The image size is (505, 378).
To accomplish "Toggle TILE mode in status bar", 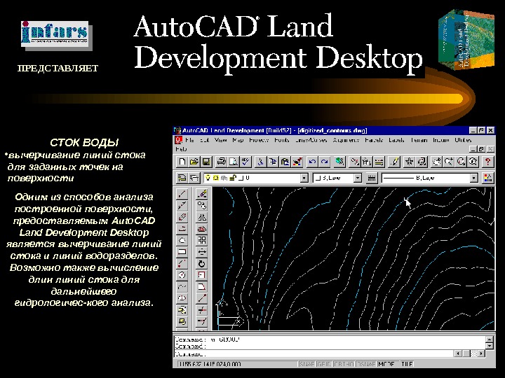I will pos(406,364).
